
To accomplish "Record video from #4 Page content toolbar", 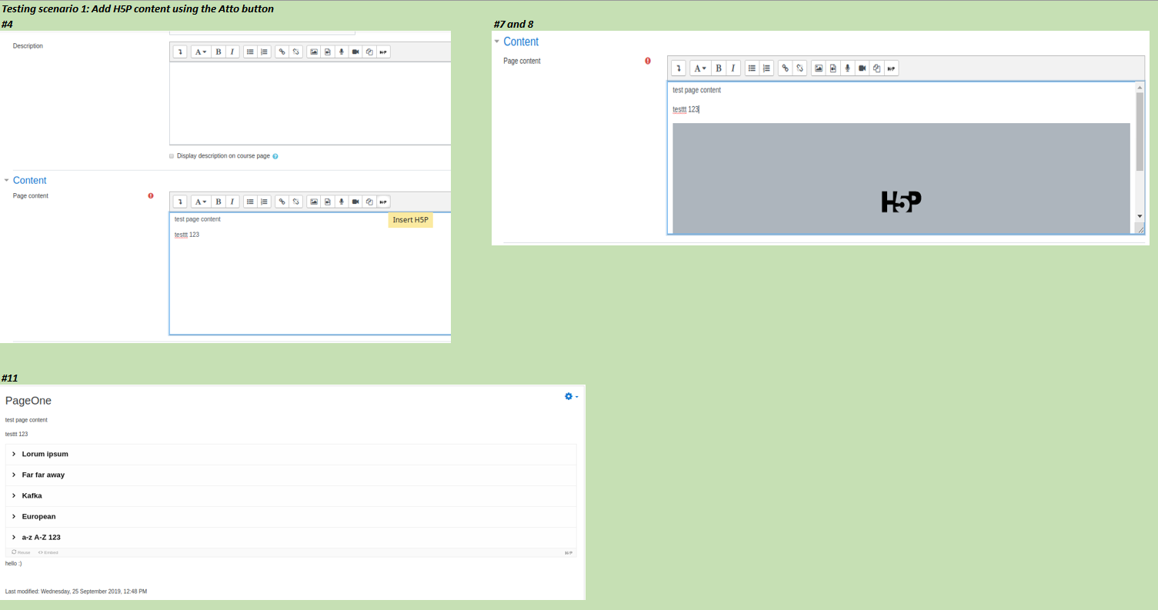I will tap(355, 202).
